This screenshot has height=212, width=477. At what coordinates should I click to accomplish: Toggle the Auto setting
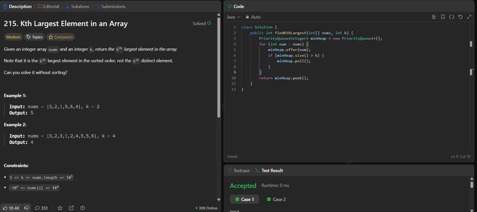click(253, 17)
